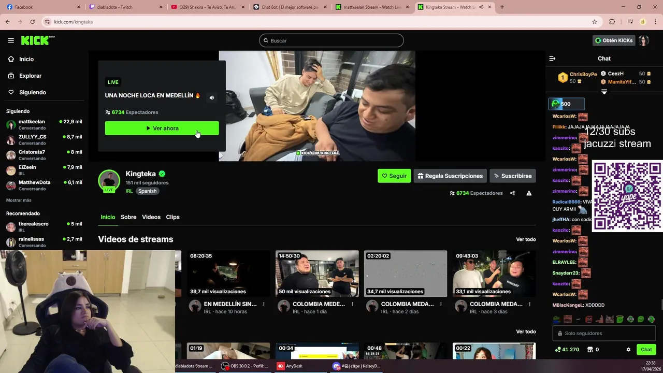The image size is (663, 373).
Task: Click the Obtén KICKs button
Action: click(614, 40)
